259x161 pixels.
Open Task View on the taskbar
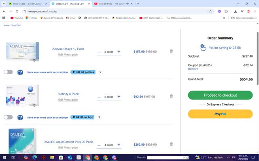pos(13,157)
